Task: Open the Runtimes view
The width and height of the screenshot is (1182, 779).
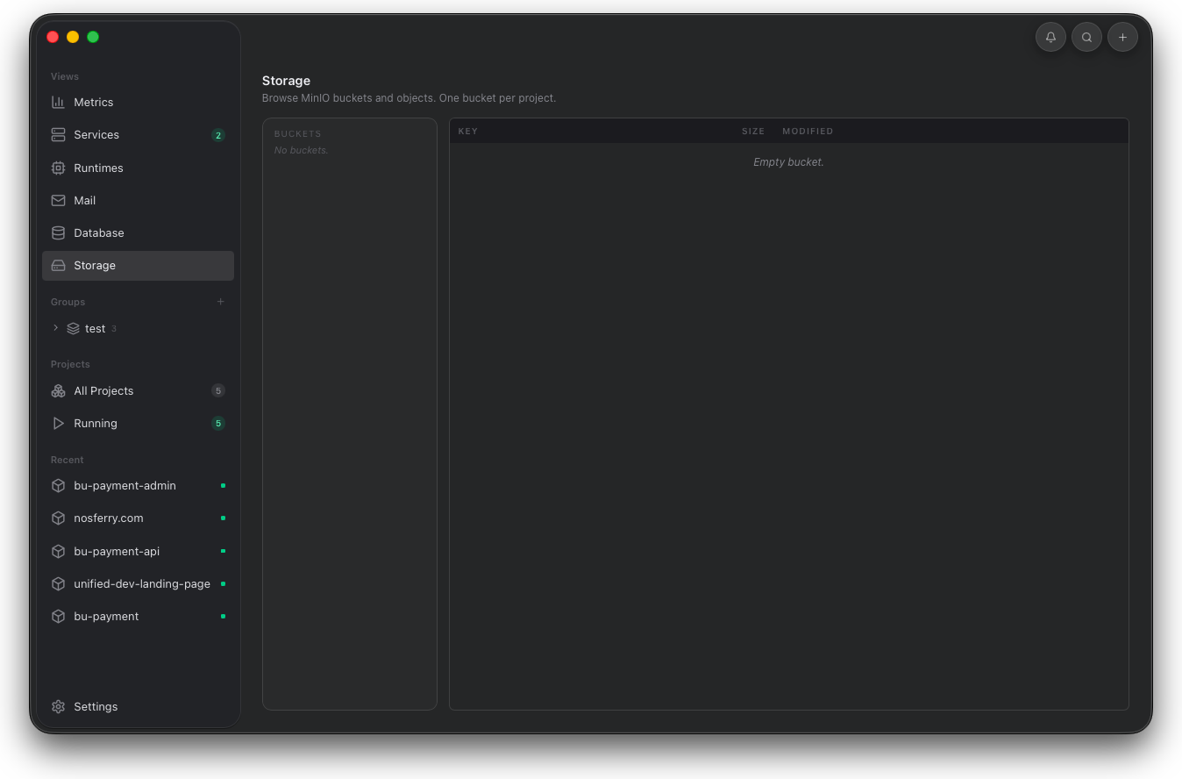Action: (x=138, y=168)
